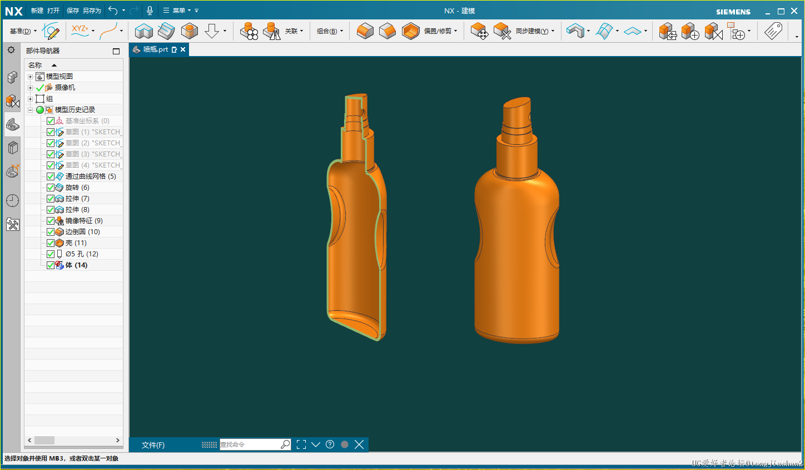Uncheck the 旋转 (6) feature checkbox
805x470 pixels.
point(51,188)
